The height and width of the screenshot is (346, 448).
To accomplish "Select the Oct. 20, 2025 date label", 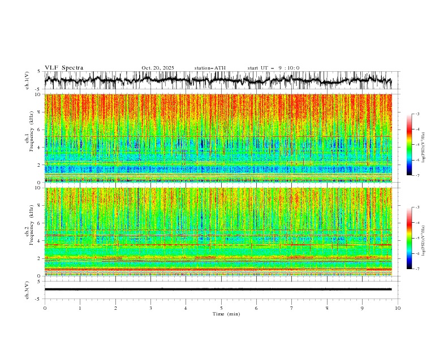I will pos(158,68).
